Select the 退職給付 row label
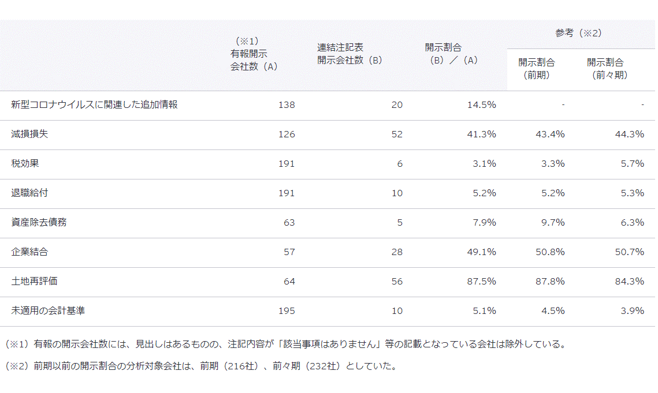The height and width of the screenshot is (393, 658). 29,193
